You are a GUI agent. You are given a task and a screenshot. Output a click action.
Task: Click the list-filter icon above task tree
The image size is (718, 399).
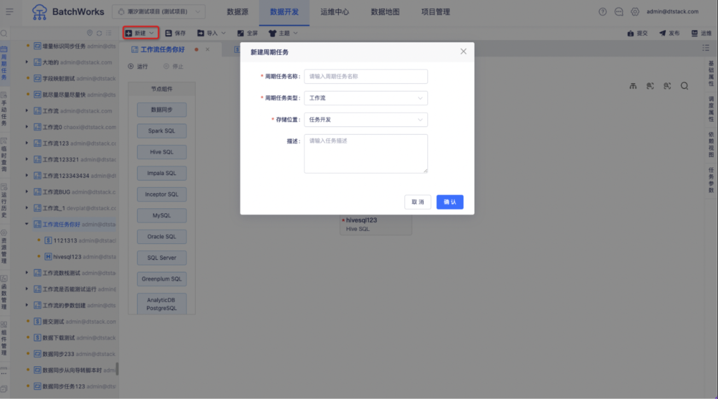(x=108, y=33)
